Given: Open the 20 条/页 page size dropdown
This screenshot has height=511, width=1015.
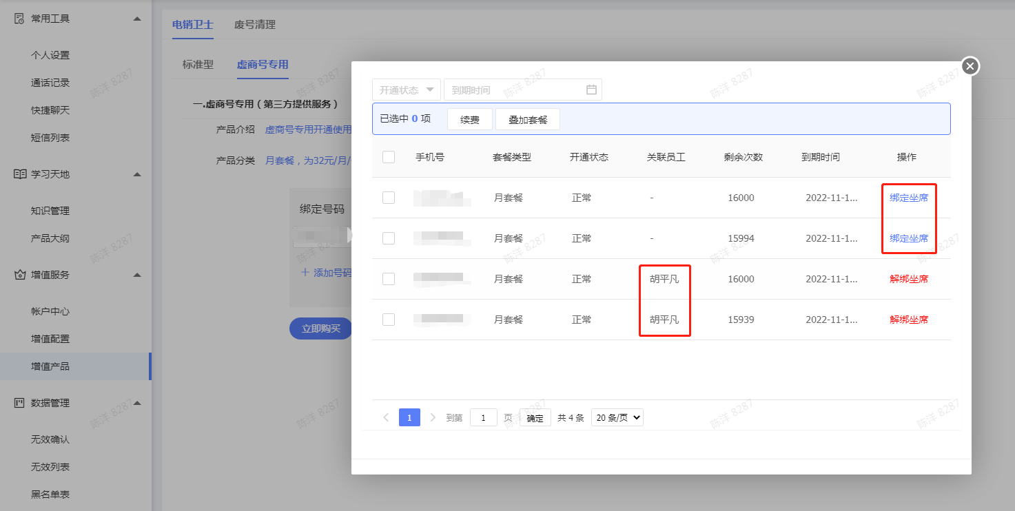Looking at the screenshot, I should pos(617,417).
